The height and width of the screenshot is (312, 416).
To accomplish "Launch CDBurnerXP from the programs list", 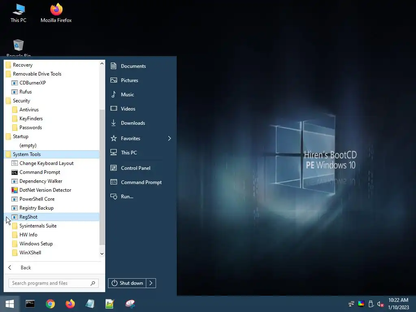I will click(x=52, y=83).
